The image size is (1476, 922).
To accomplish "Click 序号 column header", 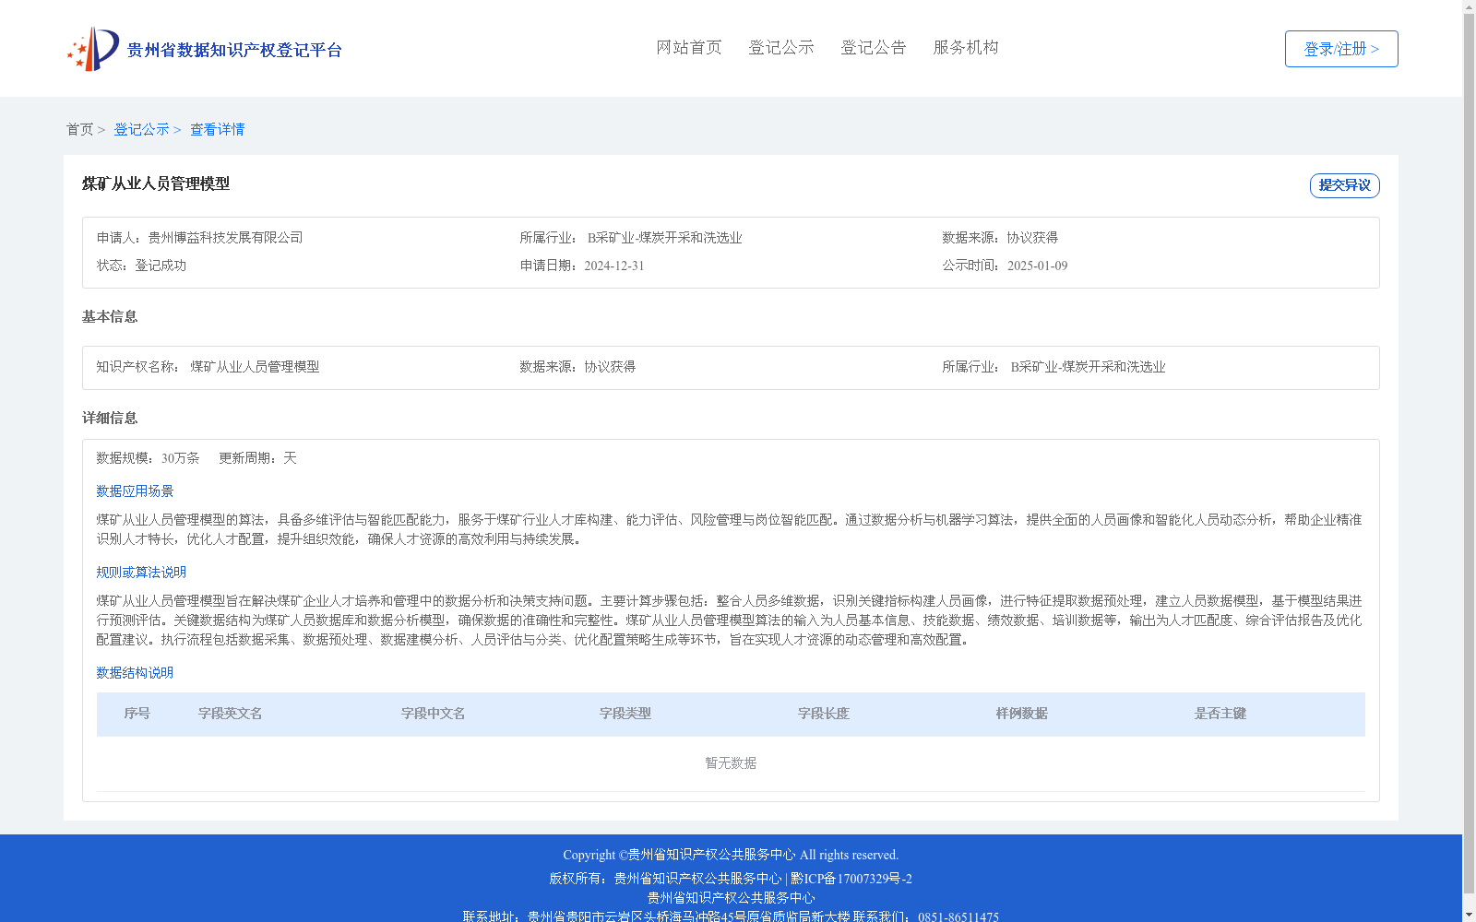I will pyautogui.click(x=137, y=714).
